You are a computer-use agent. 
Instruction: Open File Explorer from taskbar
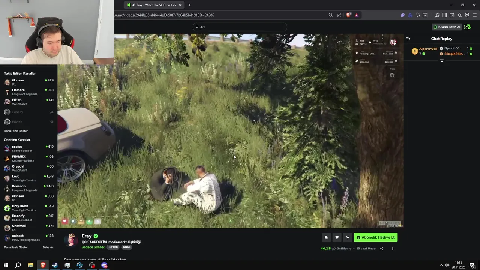point(30,265)
